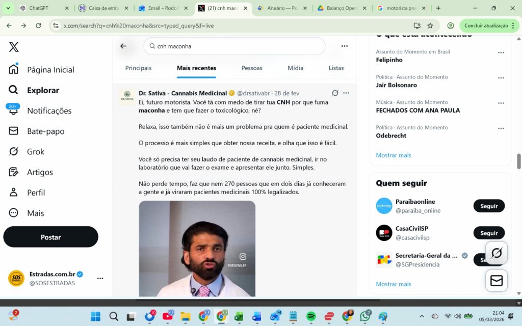Open File Explorer from the taskbar

point(186,316)
